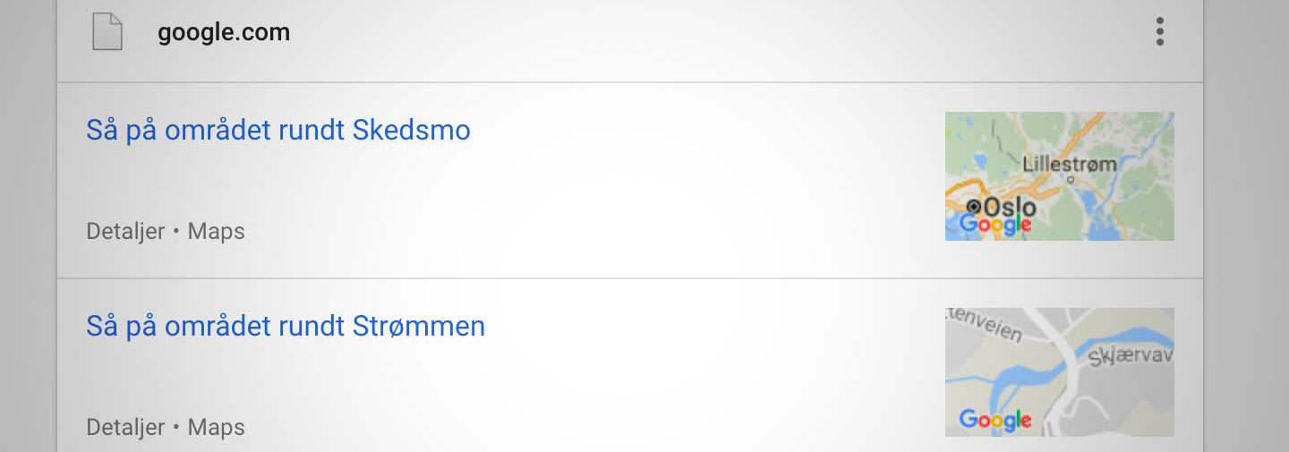Select Maps label under the Strømmen entry
The image size is (1289, 452).
click(x=216, y=427)
